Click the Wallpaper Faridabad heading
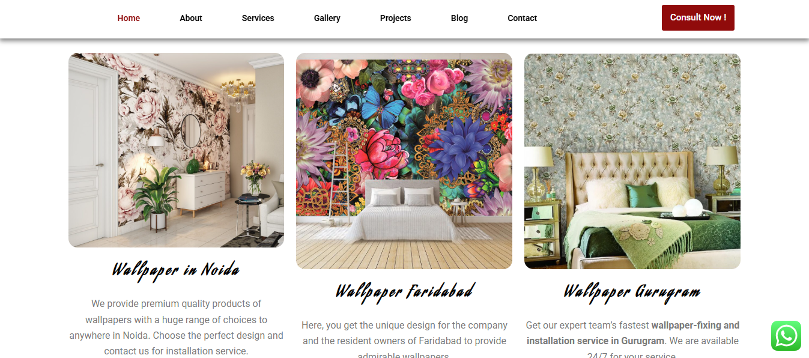809x358 pixels. click(x=404, y=292)
